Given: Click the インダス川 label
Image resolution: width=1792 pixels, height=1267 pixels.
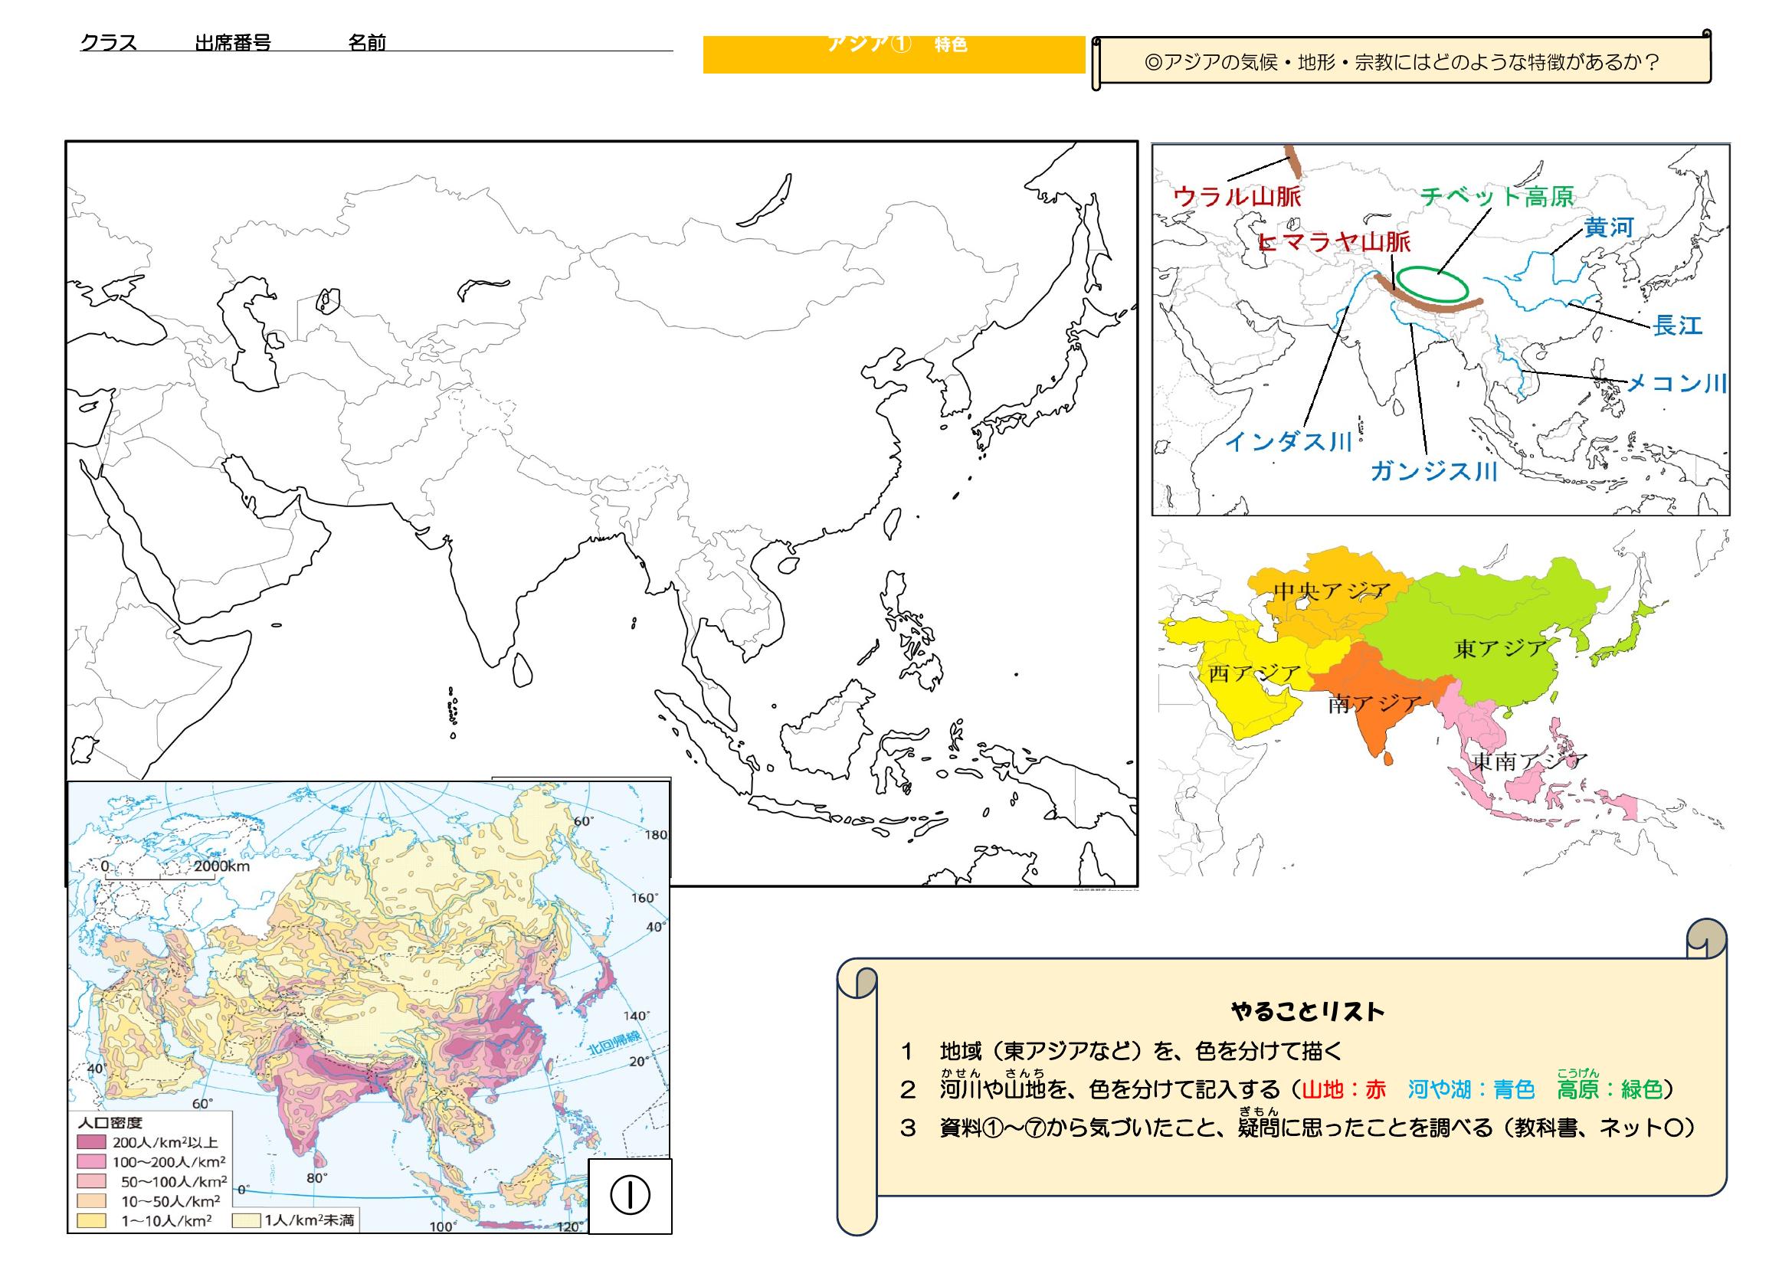Looking at the screenshot, I should coord(1288,441).
